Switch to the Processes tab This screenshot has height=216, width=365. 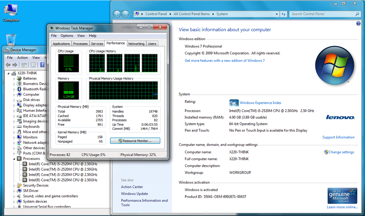click(x=80, y=43)
